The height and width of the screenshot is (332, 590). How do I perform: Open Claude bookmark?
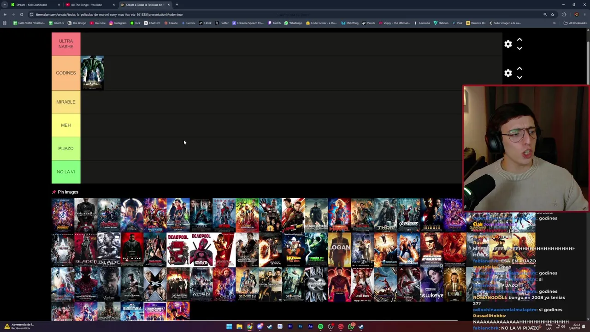pos(171,23)
